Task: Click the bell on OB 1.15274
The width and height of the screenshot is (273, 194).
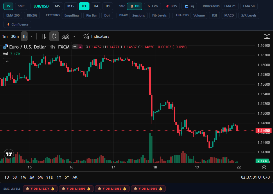Action: pos(53,189)
